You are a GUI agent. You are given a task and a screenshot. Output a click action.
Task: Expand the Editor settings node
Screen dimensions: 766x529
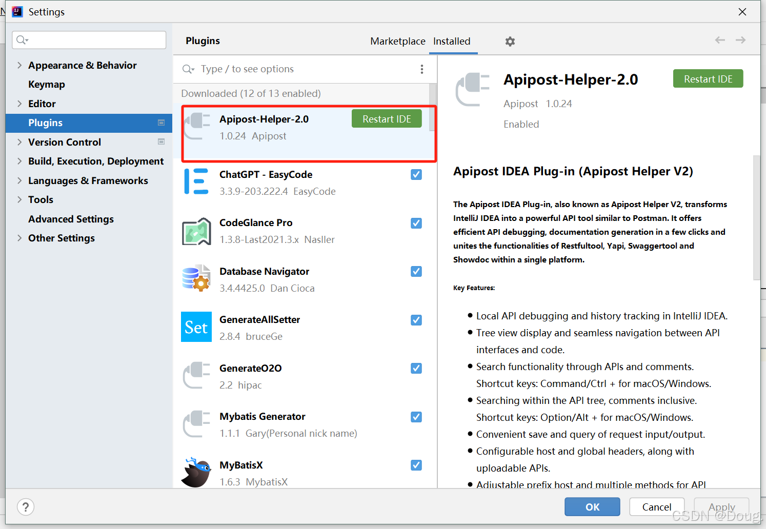[19, 104]
